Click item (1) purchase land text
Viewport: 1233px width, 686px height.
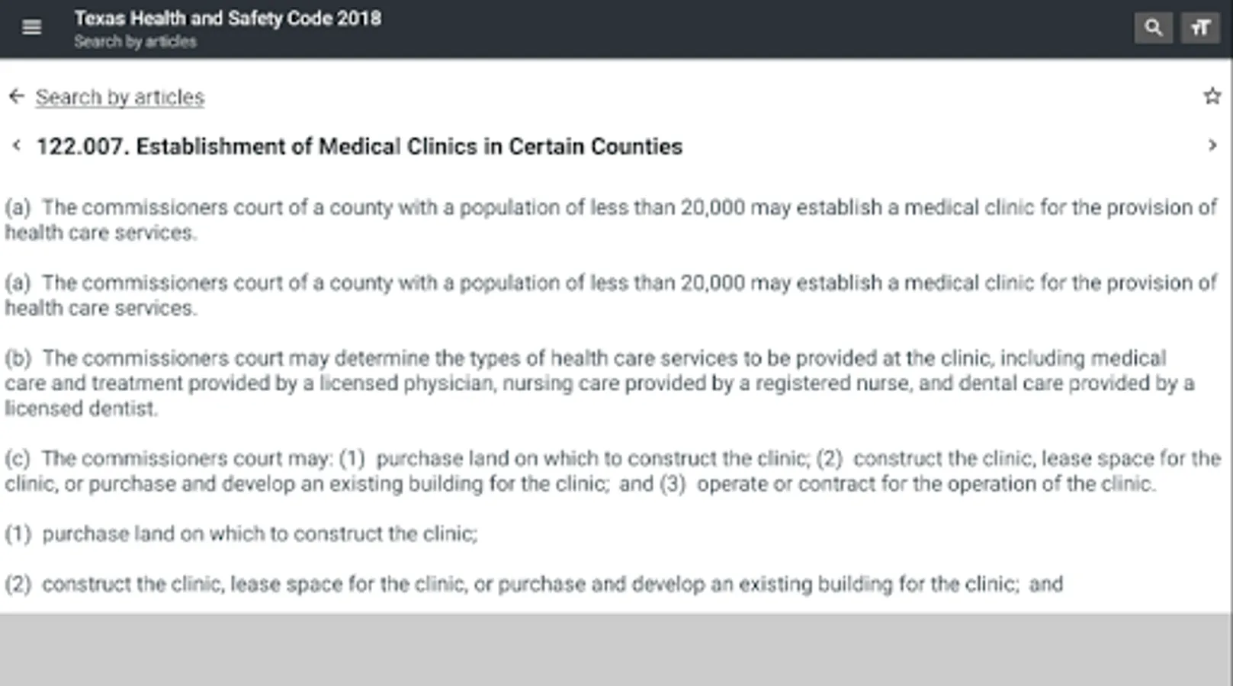tap(241, 534)
